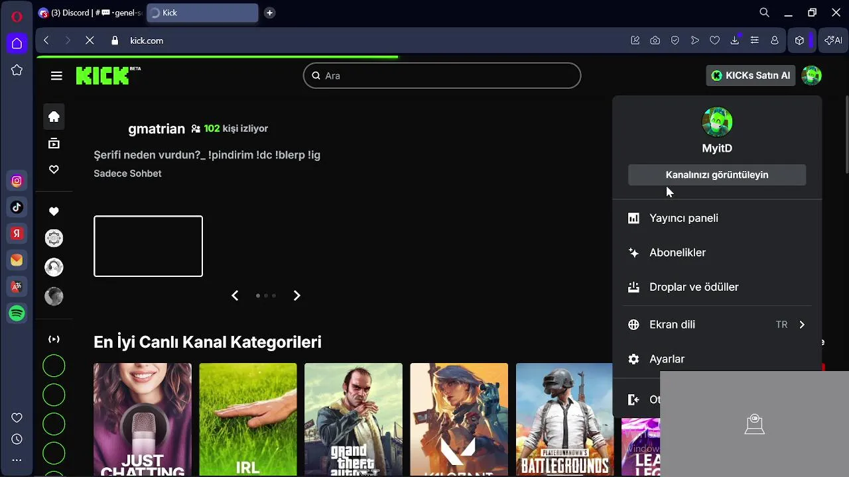849x477 pixels.
Task: Click search tabs magnifier in title bar
Action: [764, 13]
